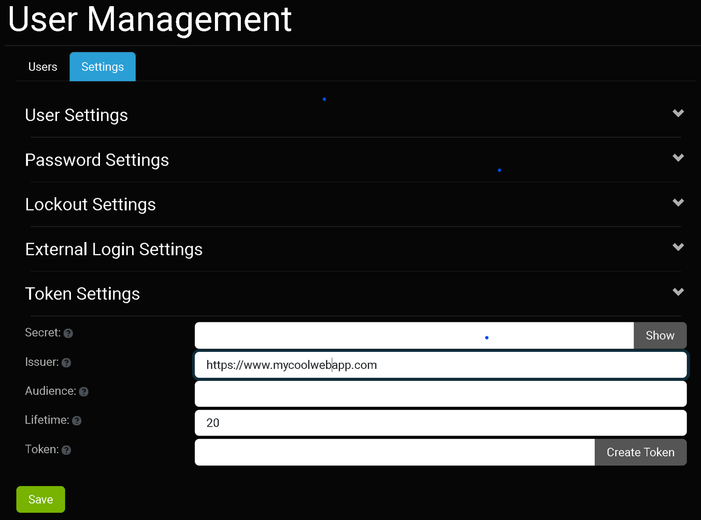This screenshot has width=701, height=520.
Task: Open External Login Settings via chevron
Action: click(x=678, y=247)
